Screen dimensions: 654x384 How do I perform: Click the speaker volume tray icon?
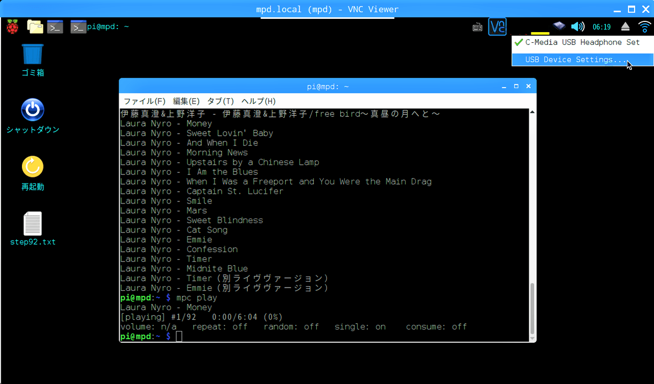point(577,27)
